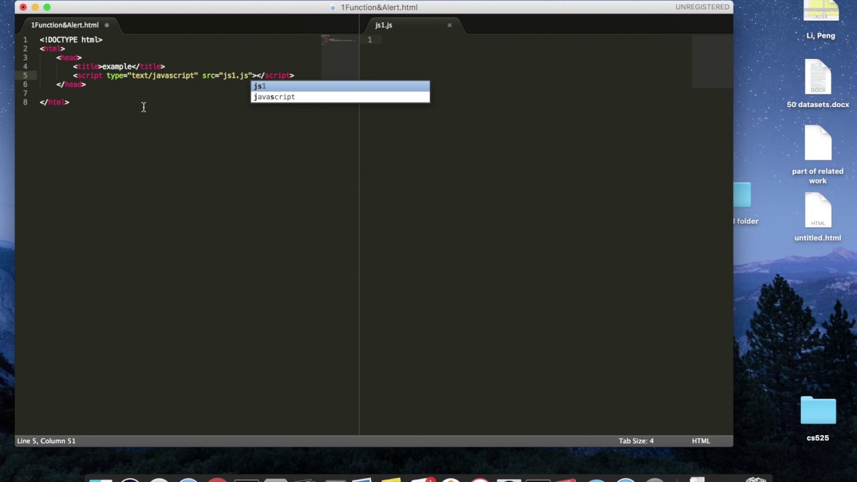
Task: Click the green zoom window button
Action: pos(47,7)
